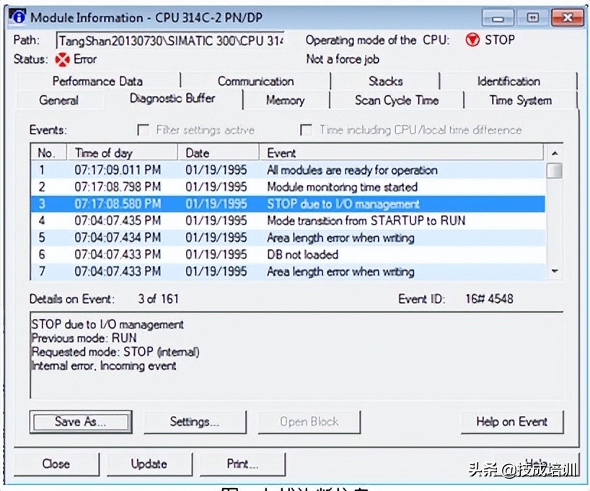Select event 7 'Area length error when writing'
590x491 pixels.
click(289, 271)
